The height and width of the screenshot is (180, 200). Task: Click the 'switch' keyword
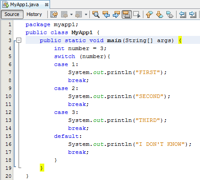(x=65, y=56)
